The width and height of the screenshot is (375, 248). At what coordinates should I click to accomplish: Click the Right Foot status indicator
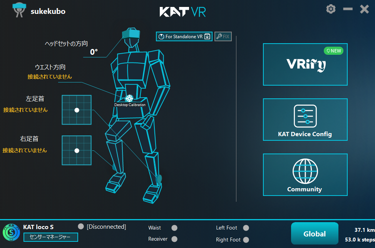click(x=246, y=240)
